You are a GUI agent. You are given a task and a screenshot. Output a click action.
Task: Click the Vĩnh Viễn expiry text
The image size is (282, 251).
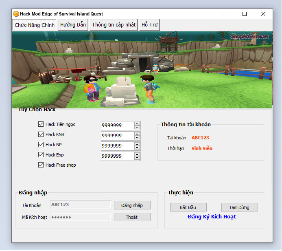(x=202, y=148)
